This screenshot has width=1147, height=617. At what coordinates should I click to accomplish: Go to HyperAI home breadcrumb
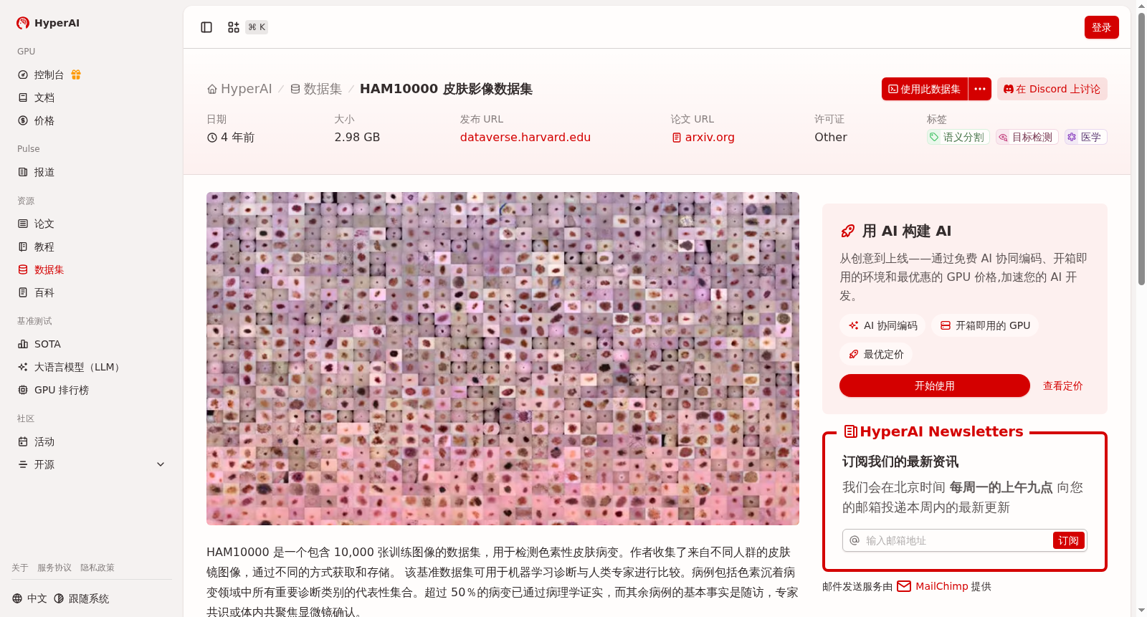239,89
